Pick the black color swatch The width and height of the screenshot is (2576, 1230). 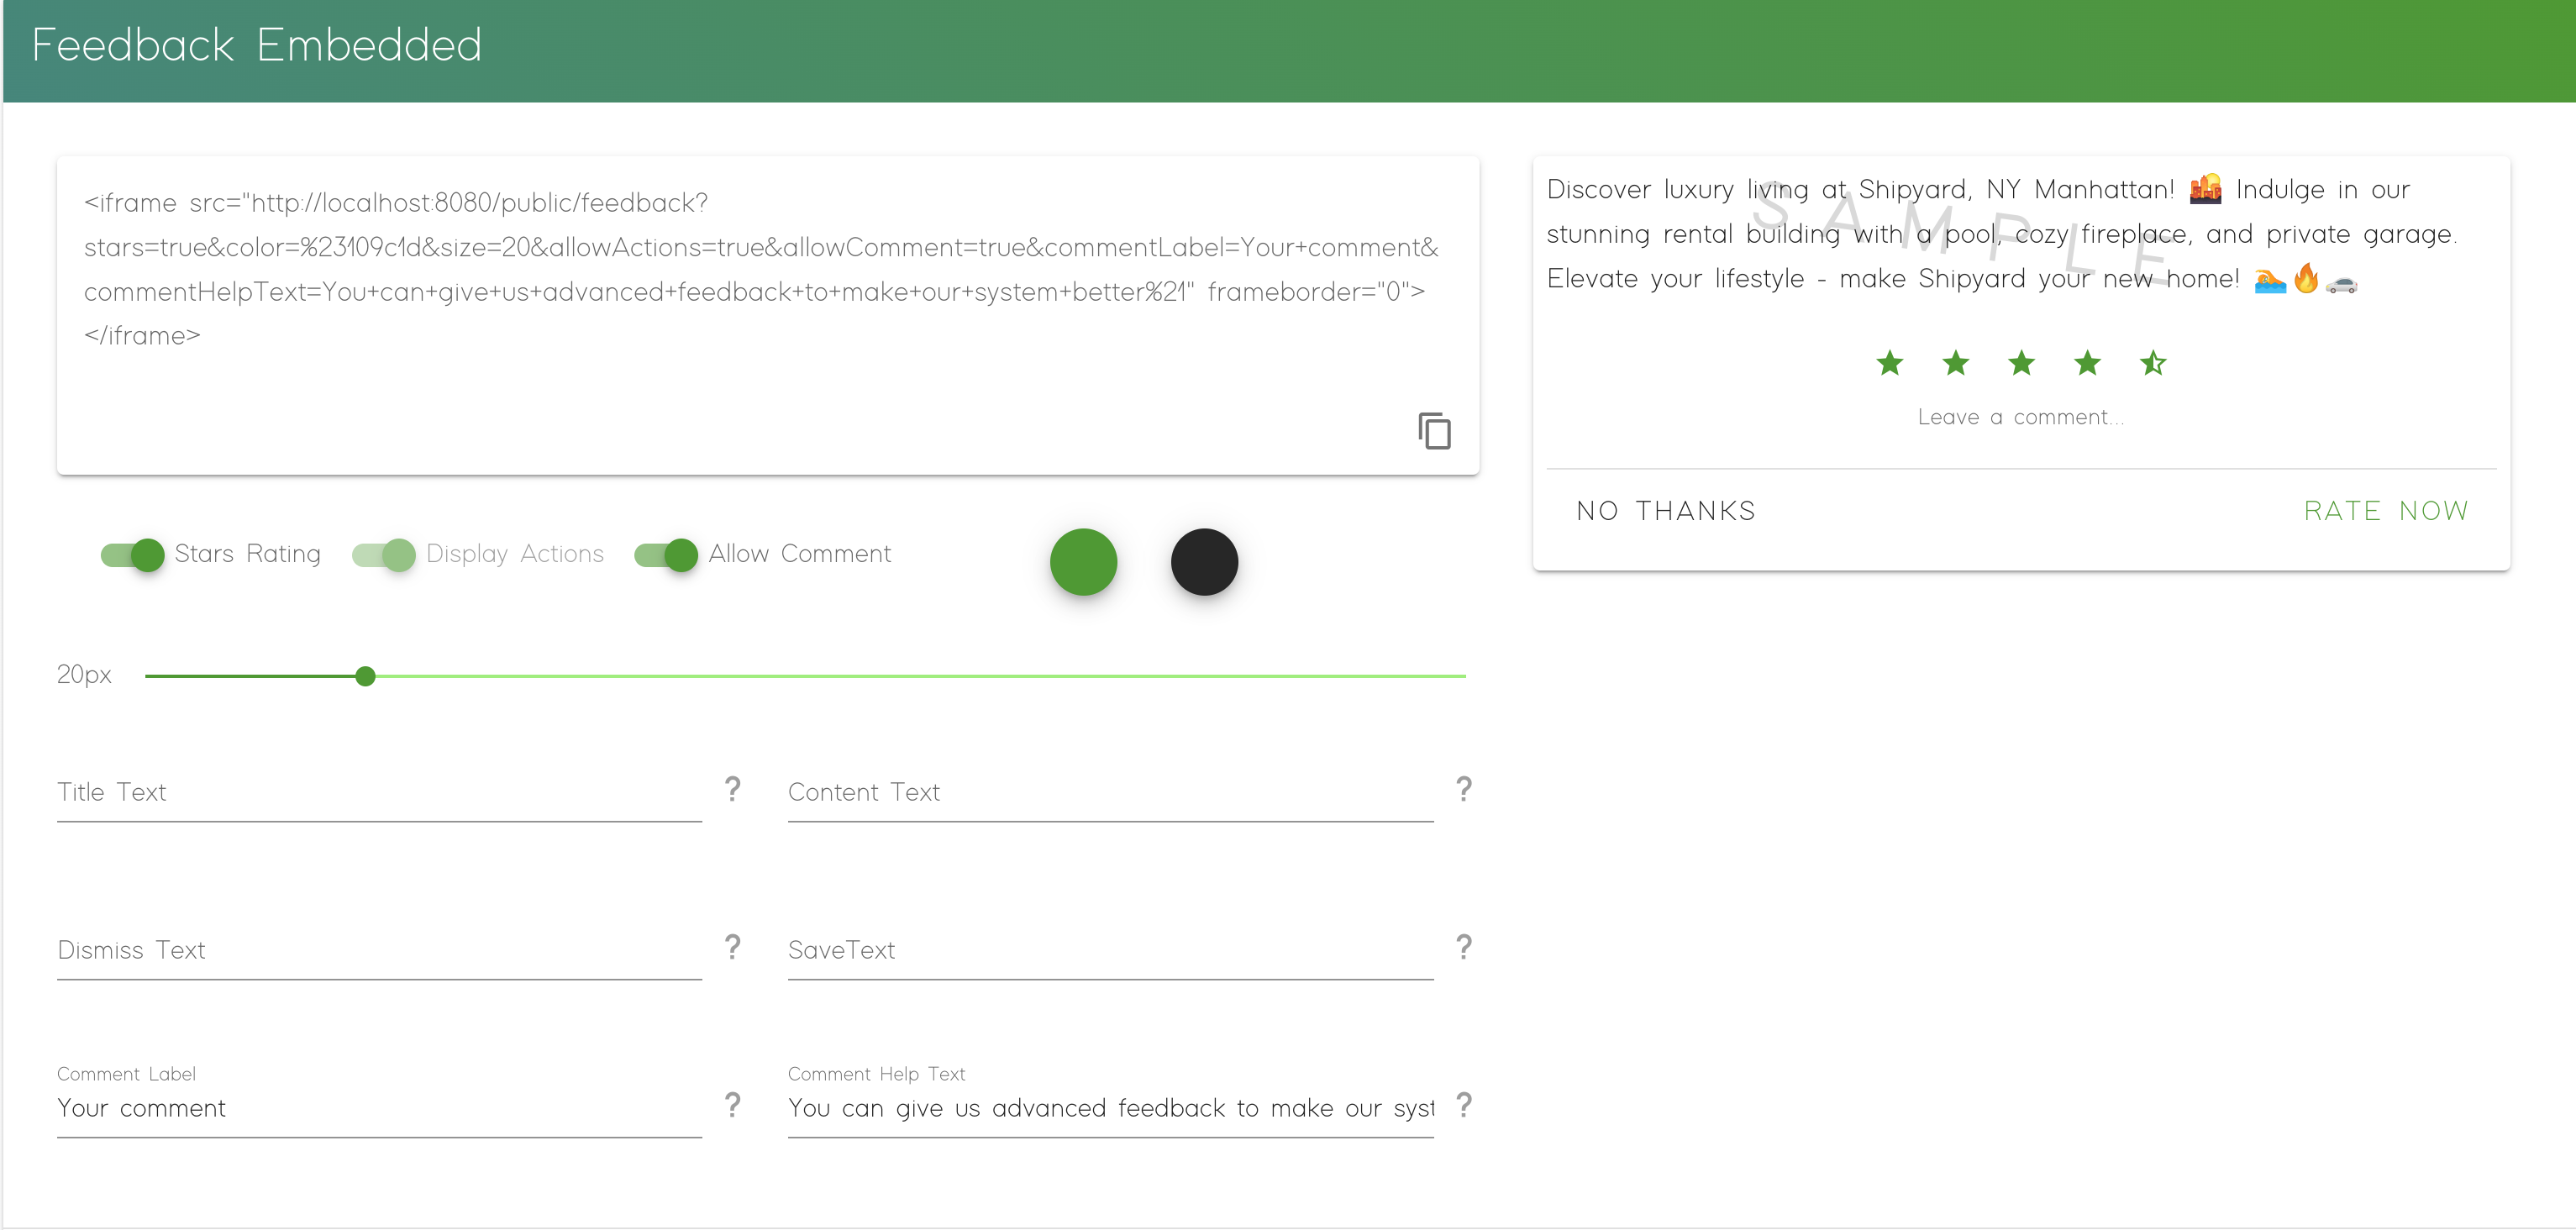pos(1204,562)
